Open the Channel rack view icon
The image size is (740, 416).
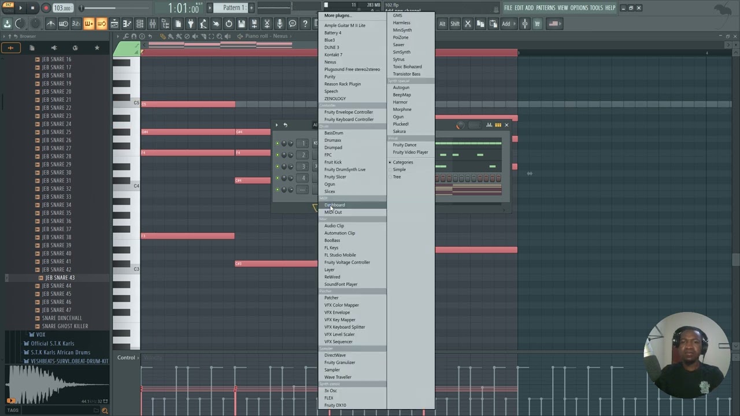[139, 24]
